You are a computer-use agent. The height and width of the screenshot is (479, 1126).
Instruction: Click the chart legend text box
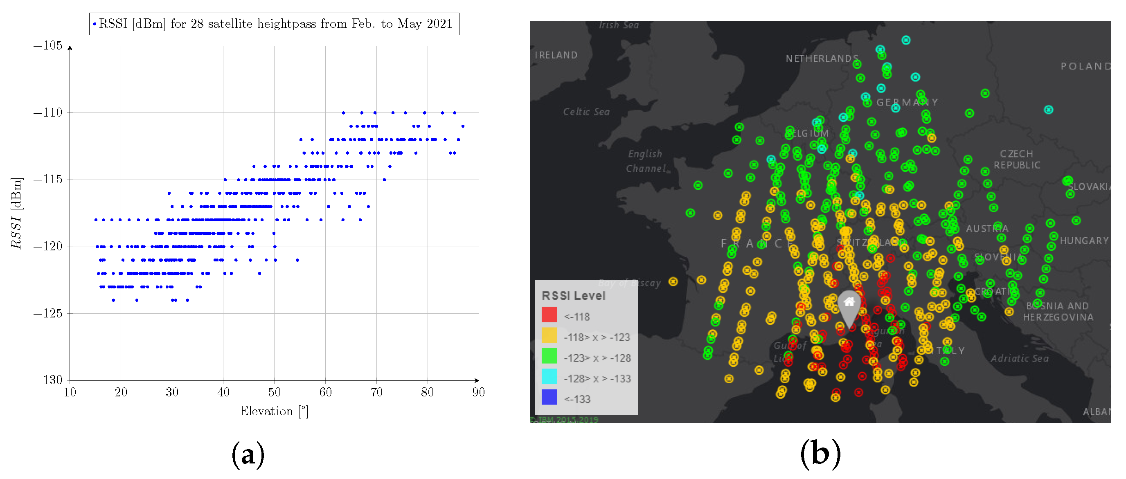tap(274, 24)
